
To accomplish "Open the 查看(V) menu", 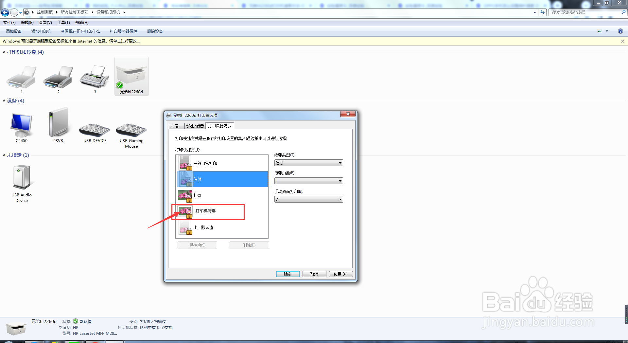I will 45,23.
